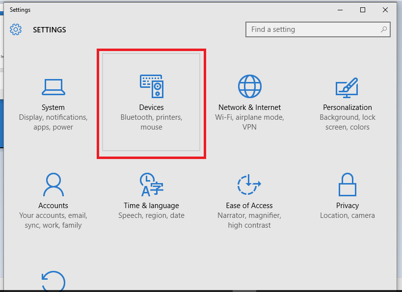Click the 'Background, lock screen, colors' text
Viewport: 402px width, 292px height.
pyautogui.click(x=348, y=122)
